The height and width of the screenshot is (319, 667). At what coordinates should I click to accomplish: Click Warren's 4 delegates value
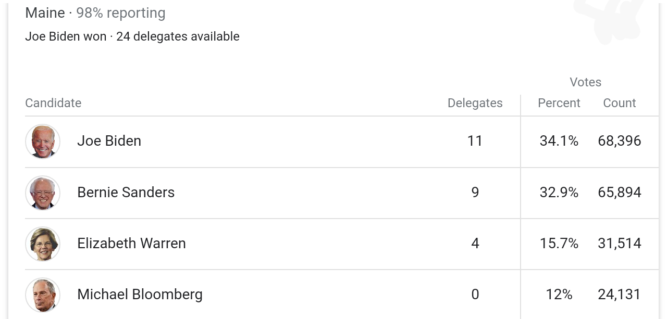tap(475, 244)
